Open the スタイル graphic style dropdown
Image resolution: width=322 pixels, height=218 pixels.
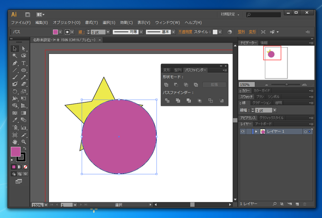(220, 32)
